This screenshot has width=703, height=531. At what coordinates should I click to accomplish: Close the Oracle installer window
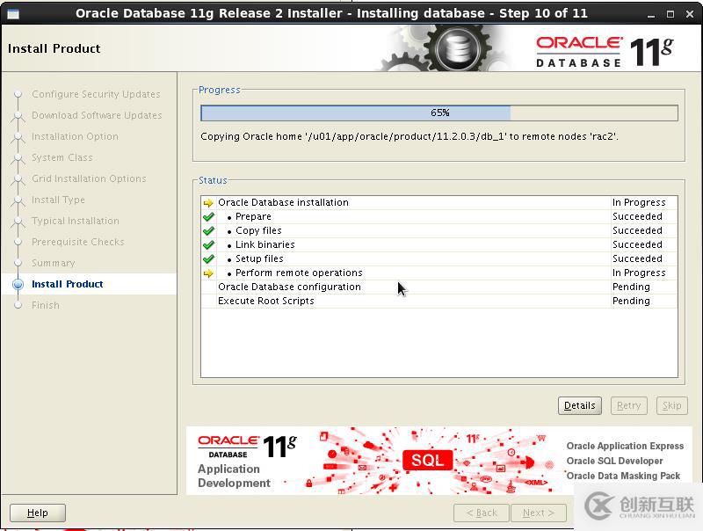point(690,14)
